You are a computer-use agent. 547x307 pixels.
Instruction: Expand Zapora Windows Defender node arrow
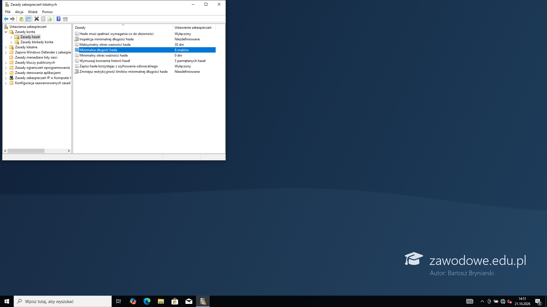tap(6, 52)
